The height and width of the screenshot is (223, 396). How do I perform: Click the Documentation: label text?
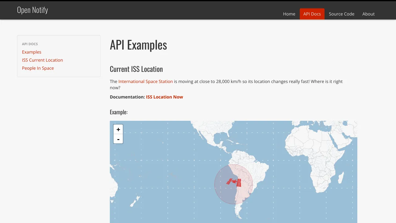127,97
